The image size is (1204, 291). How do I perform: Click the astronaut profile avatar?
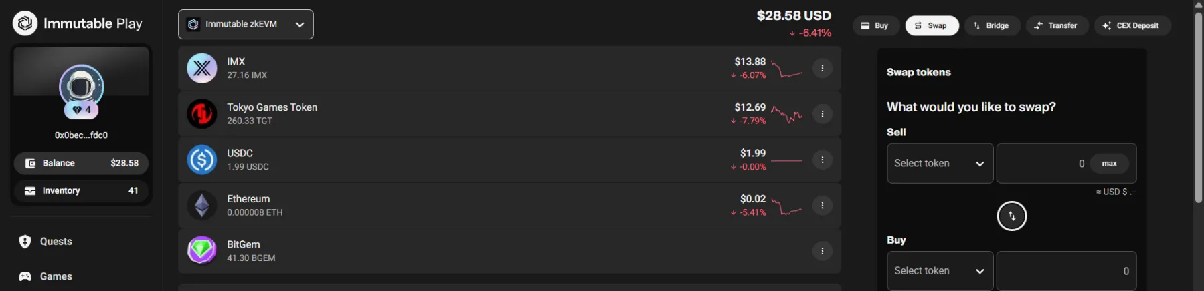(81, 86)
